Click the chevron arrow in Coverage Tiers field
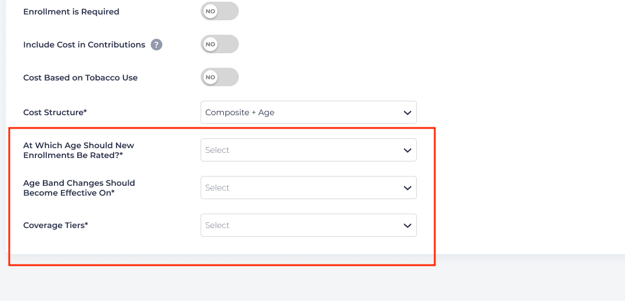 (x=408, y=225)
